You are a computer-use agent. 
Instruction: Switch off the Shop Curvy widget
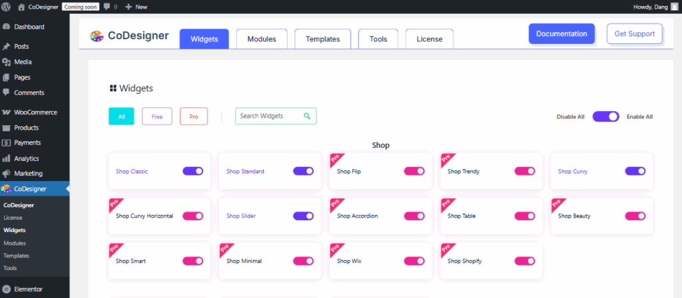(635, 171)
